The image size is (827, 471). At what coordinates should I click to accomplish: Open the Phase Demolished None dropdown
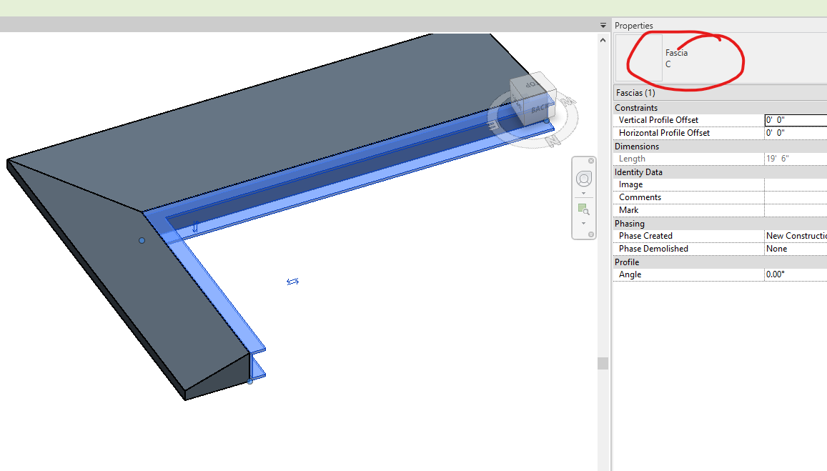(796, 249)
